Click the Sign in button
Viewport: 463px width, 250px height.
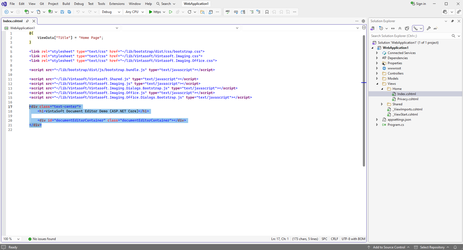point(418,4)
